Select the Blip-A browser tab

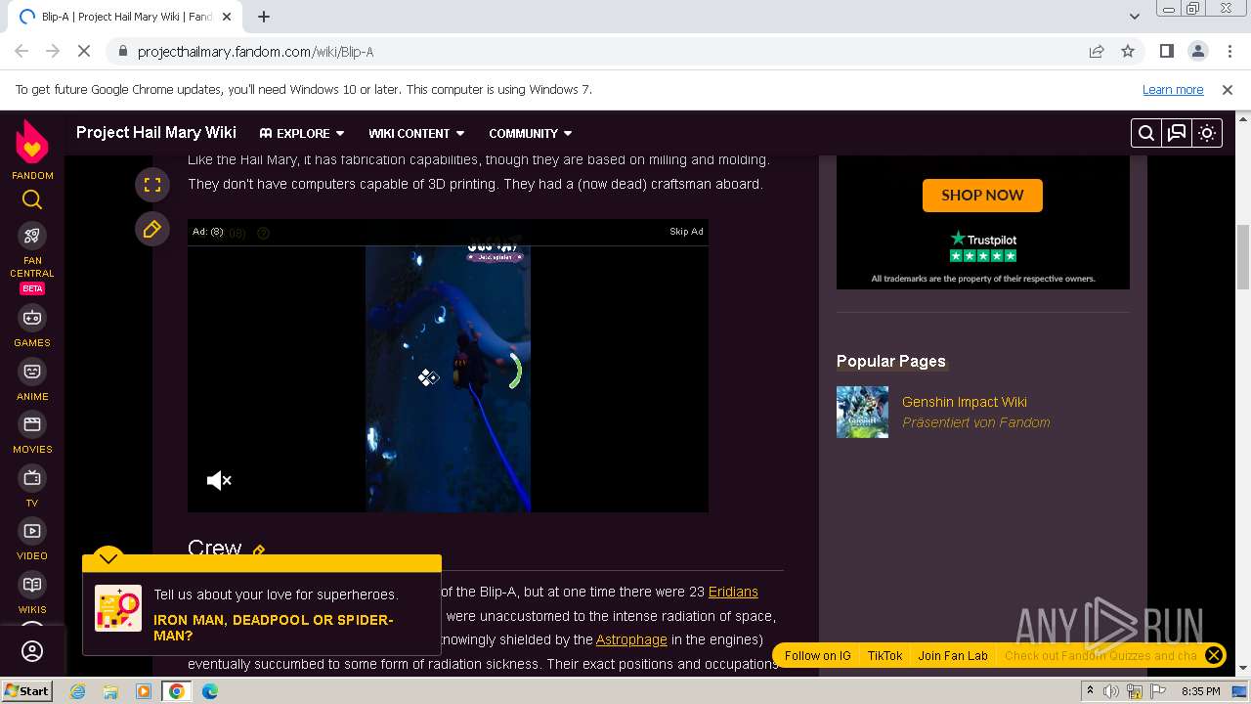pyautogui.click(x=127, y=17)
